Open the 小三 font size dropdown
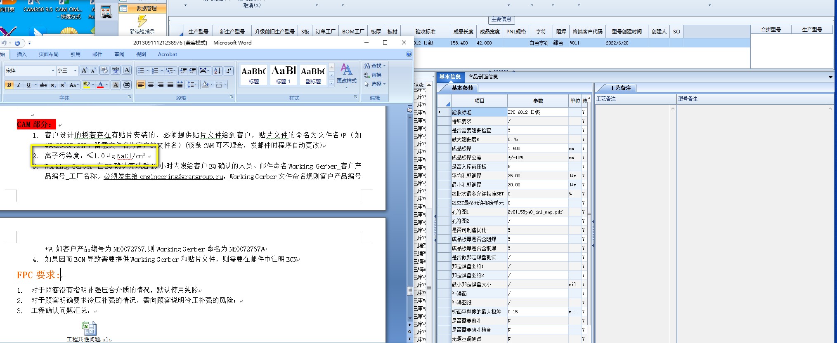The height and width of the screenshot is (343, 837). click(75, 70)
